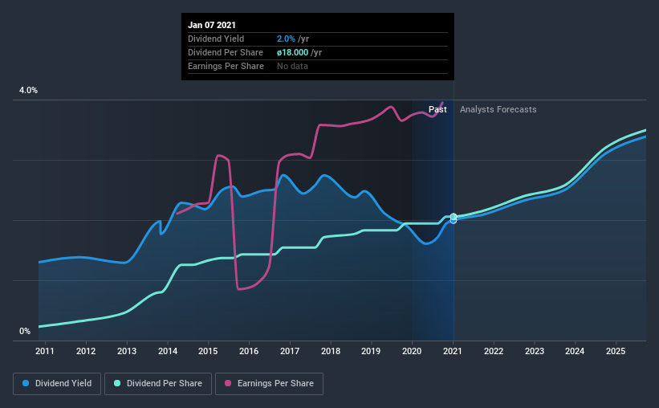
Task: Toggle the Dividend Yield legend series
Action: [57, 384]
